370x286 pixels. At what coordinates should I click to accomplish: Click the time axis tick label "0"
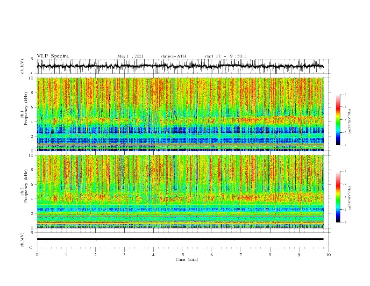37,255
